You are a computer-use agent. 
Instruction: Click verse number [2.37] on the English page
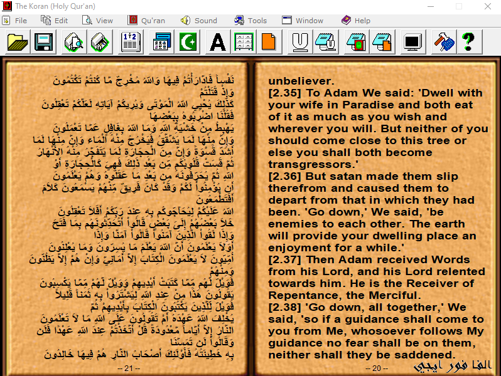(x=284, y=259)
